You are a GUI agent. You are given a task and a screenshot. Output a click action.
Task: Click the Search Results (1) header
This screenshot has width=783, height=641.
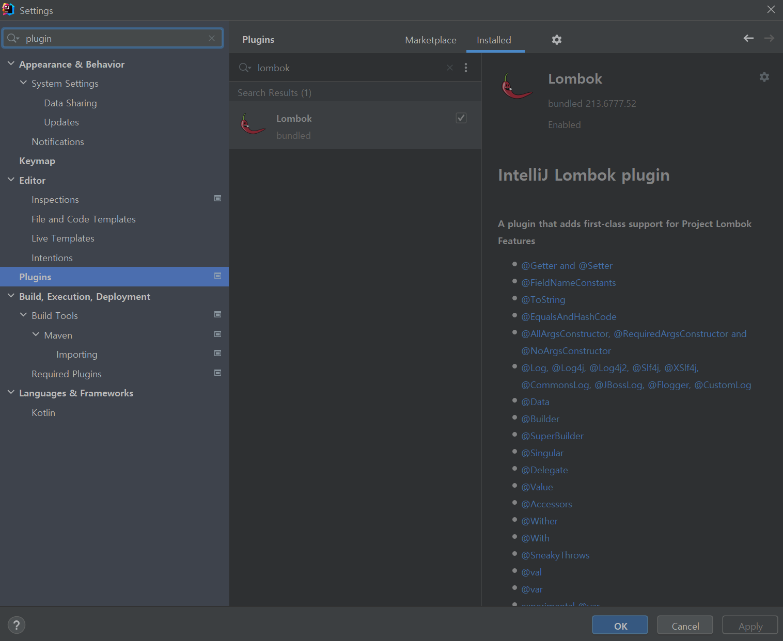(x=274, y=93)
